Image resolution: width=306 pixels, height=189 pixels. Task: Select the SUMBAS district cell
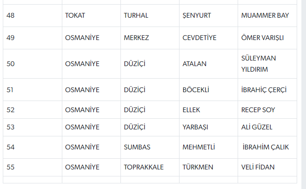tap(150, 148)
